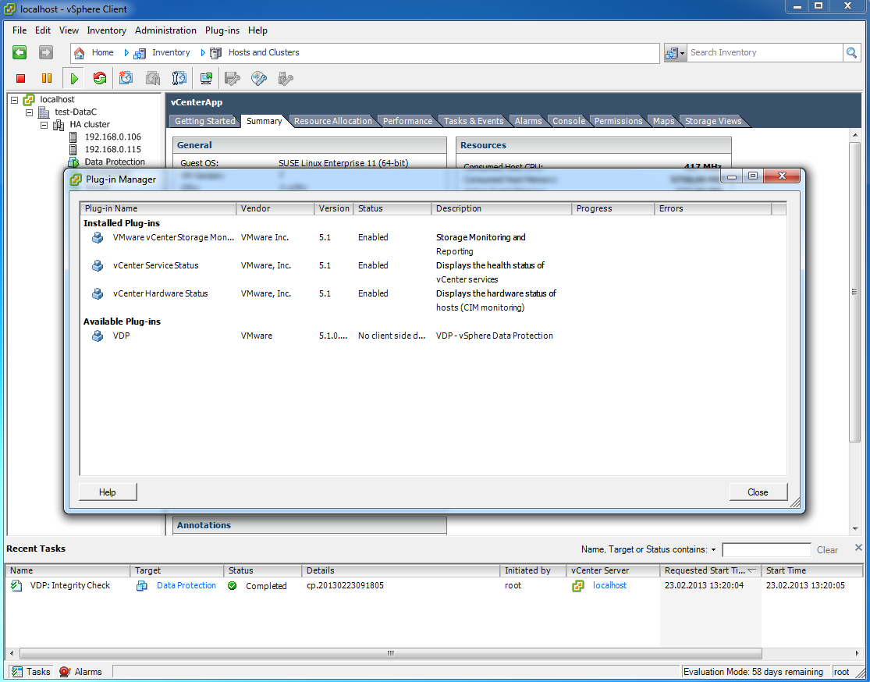Switch to the Performance tab
870x682 pixels.
407,121
